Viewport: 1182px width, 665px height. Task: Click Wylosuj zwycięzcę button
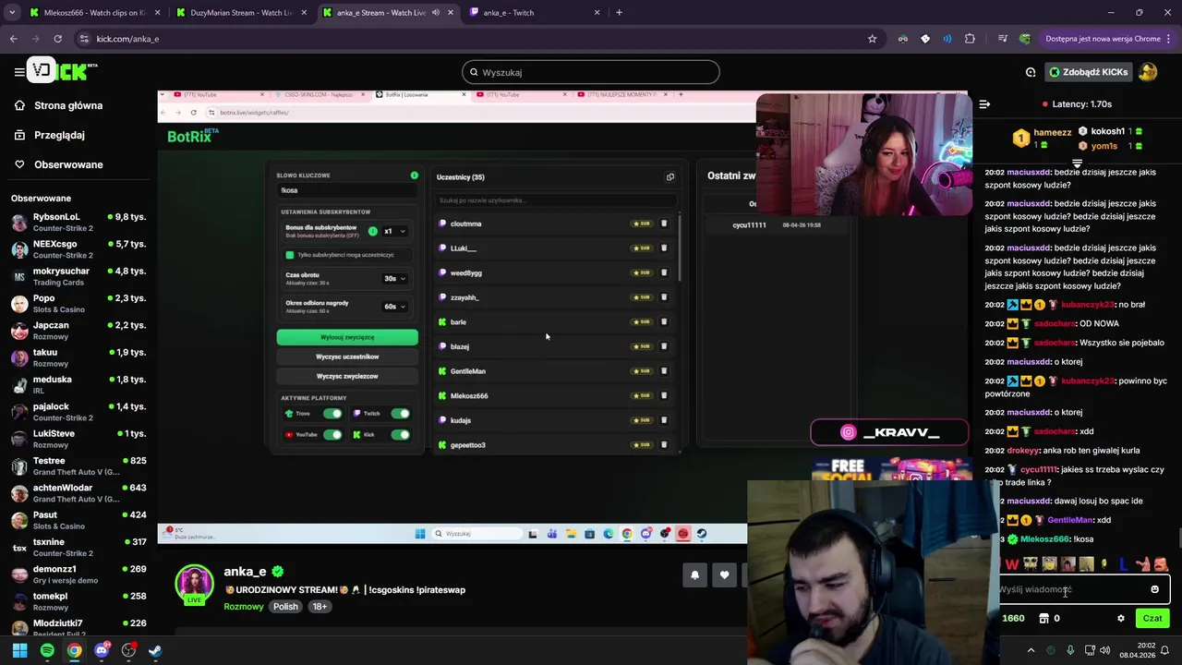point(347,337)
